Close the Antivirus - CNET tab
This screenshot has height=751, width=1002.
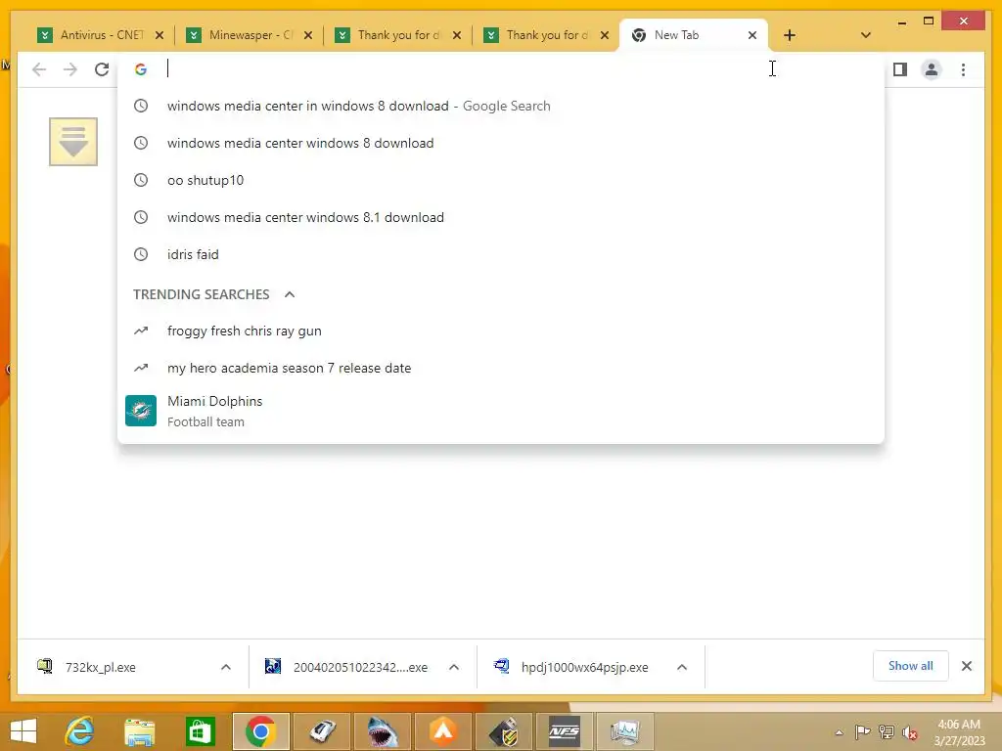point(159,35)
